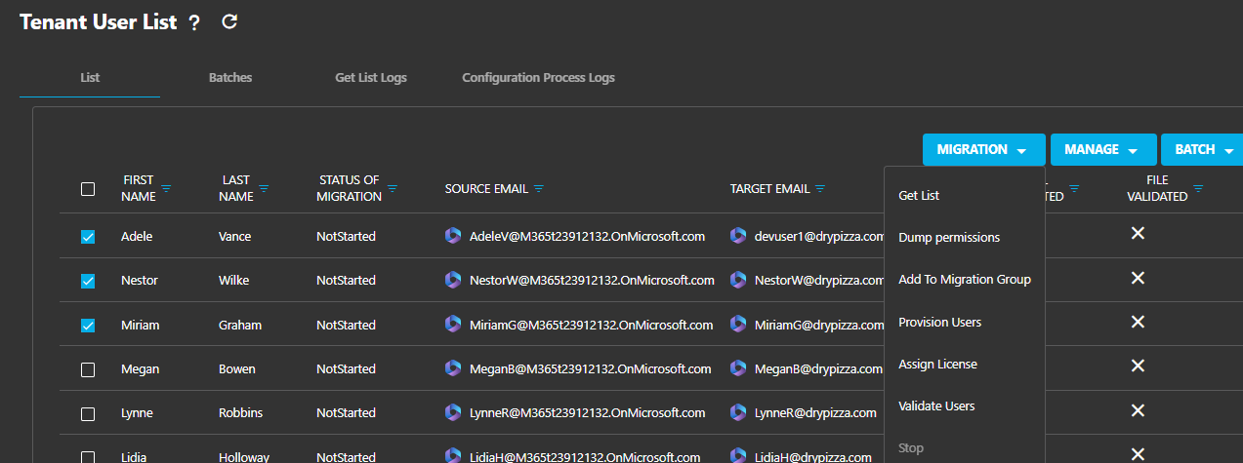Filter the File Validated column

tap(1198, 188)
